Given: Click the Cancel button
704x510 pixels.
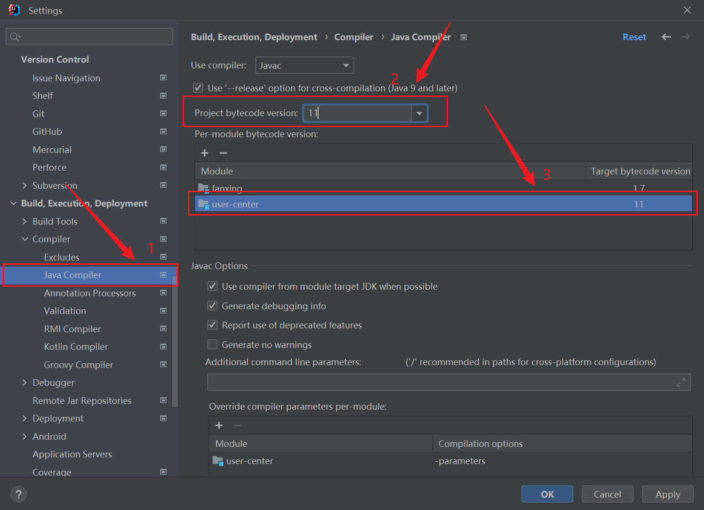Looking at the screenshot, I should pyautogui.click(x=607, y=494).
